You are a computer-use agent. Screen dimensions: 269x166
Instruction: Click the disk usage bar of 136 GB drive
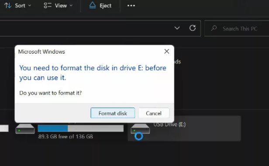[81, 129]
